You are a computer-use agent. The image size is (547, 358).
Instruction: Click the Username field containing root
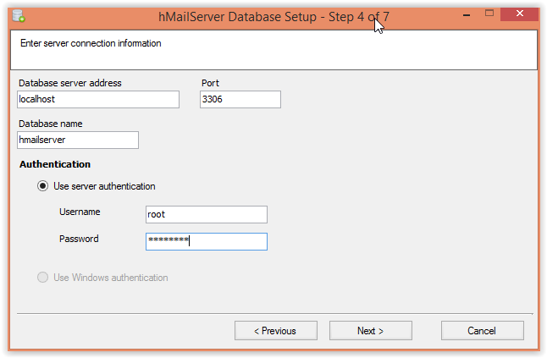207,214
